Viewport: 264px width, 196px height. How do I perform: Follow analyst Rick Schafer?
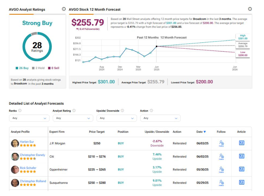pyautogui.click(x=222, y=169)
